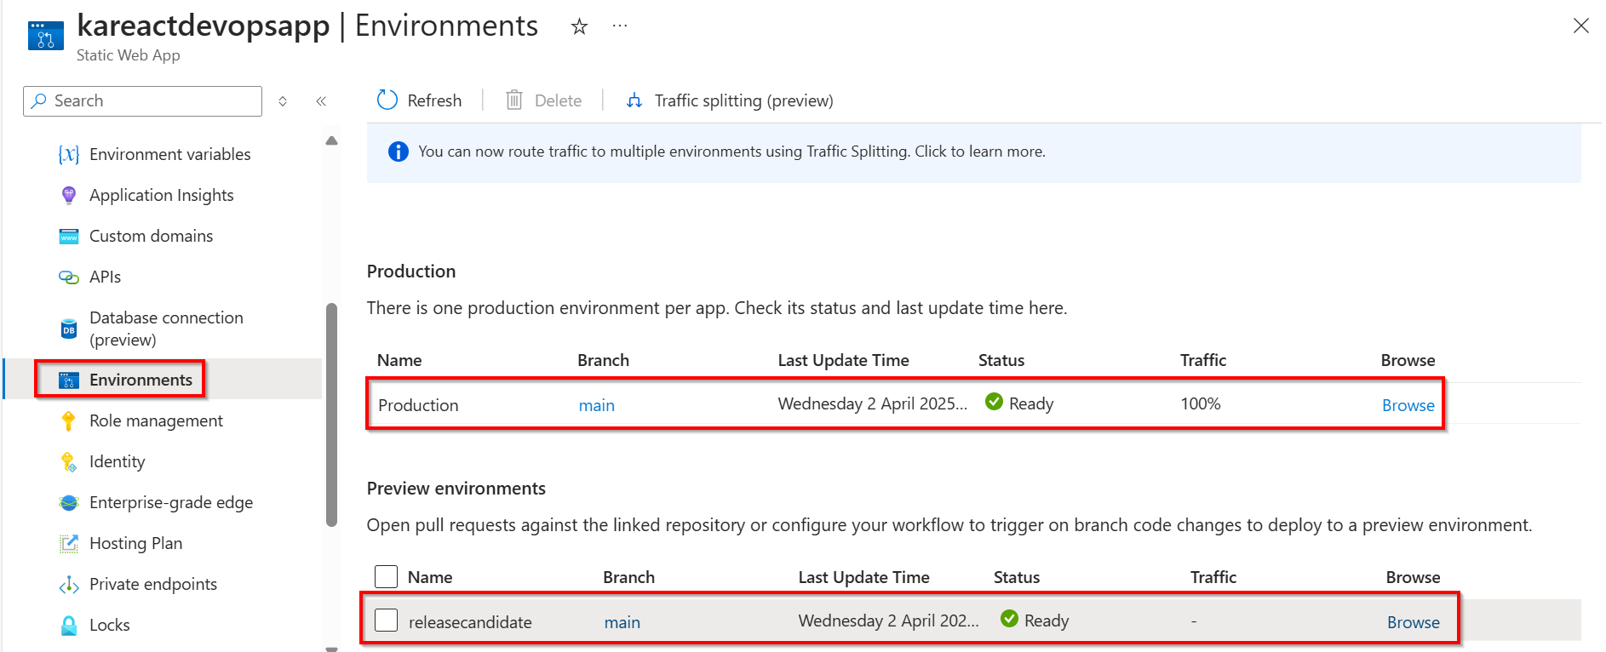1606x652 pixels.
Task: Click Status header in preview table
Action: click(x=1017, y=577)
